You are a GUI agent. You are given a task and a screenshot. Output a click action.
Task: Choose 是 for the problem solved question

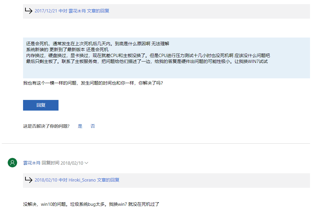click(80, 126)
